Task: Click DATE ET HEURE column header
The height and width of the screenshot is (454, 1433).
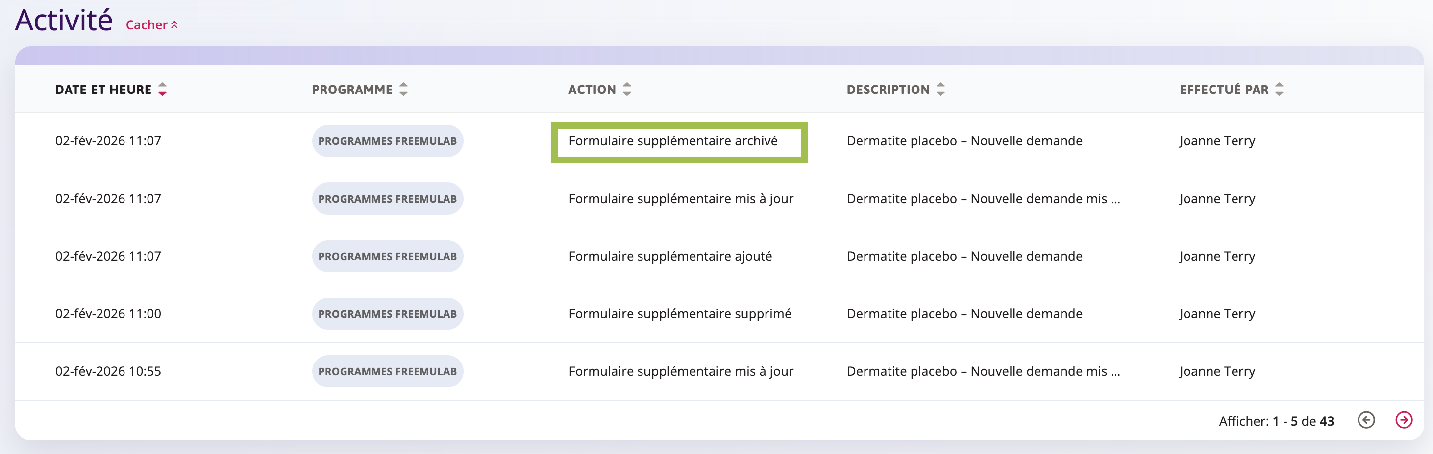Action: point(103,90)
